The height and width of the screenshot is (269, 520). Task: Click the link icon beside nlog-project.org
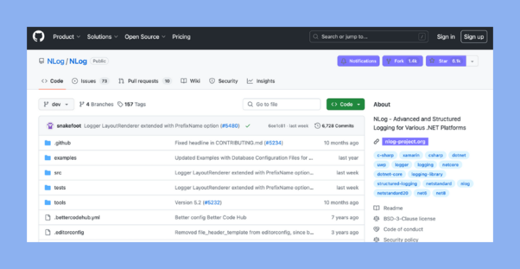tap(376, 142)
